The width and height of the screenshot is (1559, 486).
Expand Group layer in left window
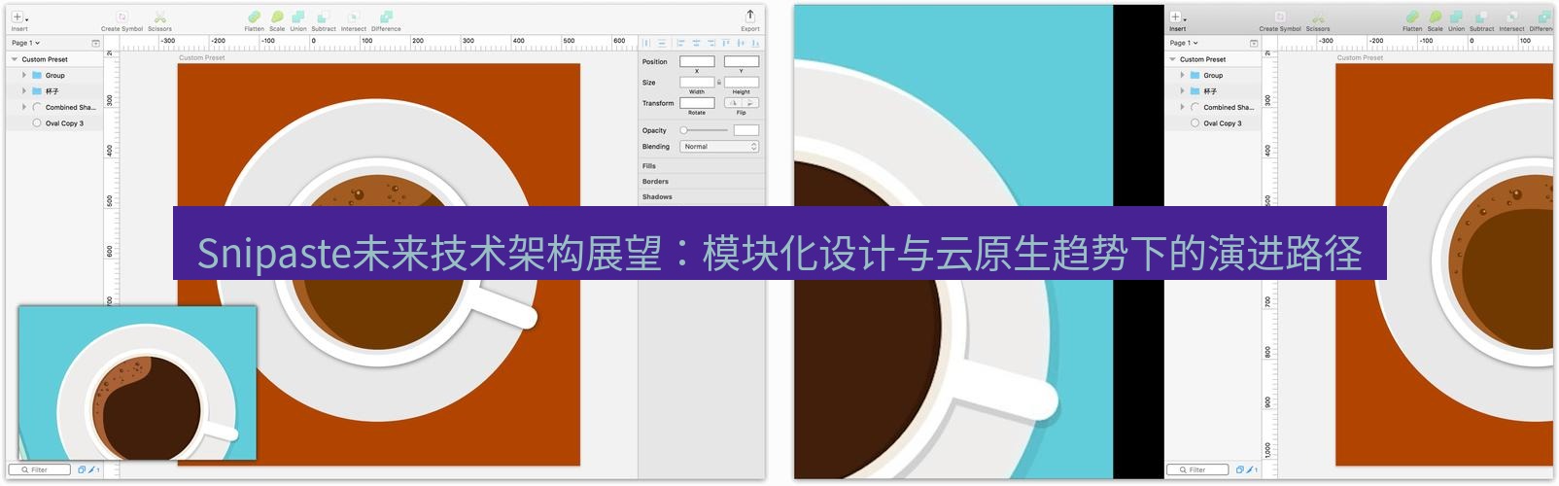click(24, 75)
